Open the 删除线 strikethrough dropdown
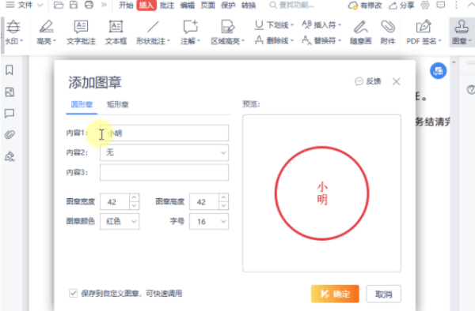Viewport: 475px width, 311px height. [x=274, y=40]
